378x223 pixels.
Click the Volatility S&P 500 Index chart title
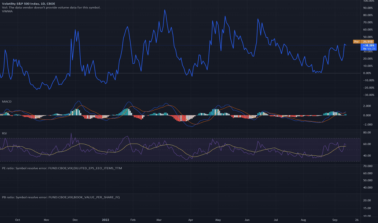28,4
